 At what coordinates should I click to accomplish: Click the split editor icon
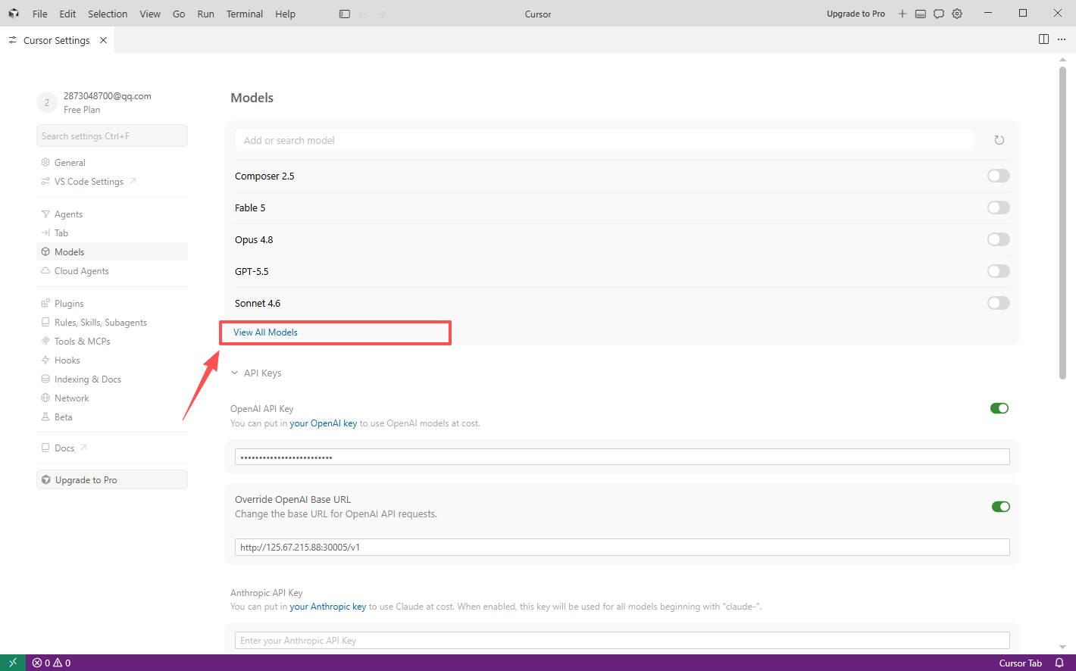pyautogui.click(x=1043, y=39)
